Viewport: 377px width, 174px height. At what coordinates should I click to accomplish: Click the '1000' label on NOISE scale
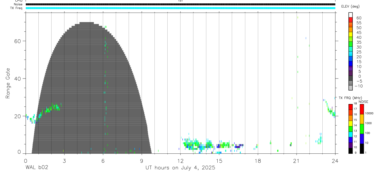click(368, 123)
